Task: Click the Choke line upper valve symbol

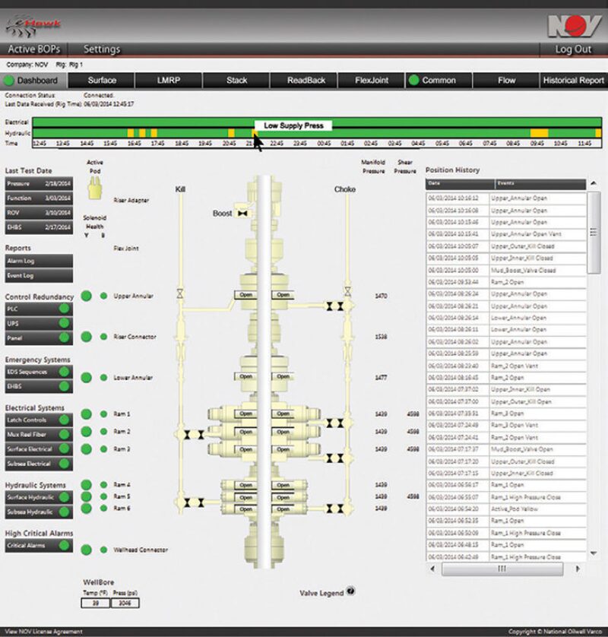Action: click(x=347, y=291)
